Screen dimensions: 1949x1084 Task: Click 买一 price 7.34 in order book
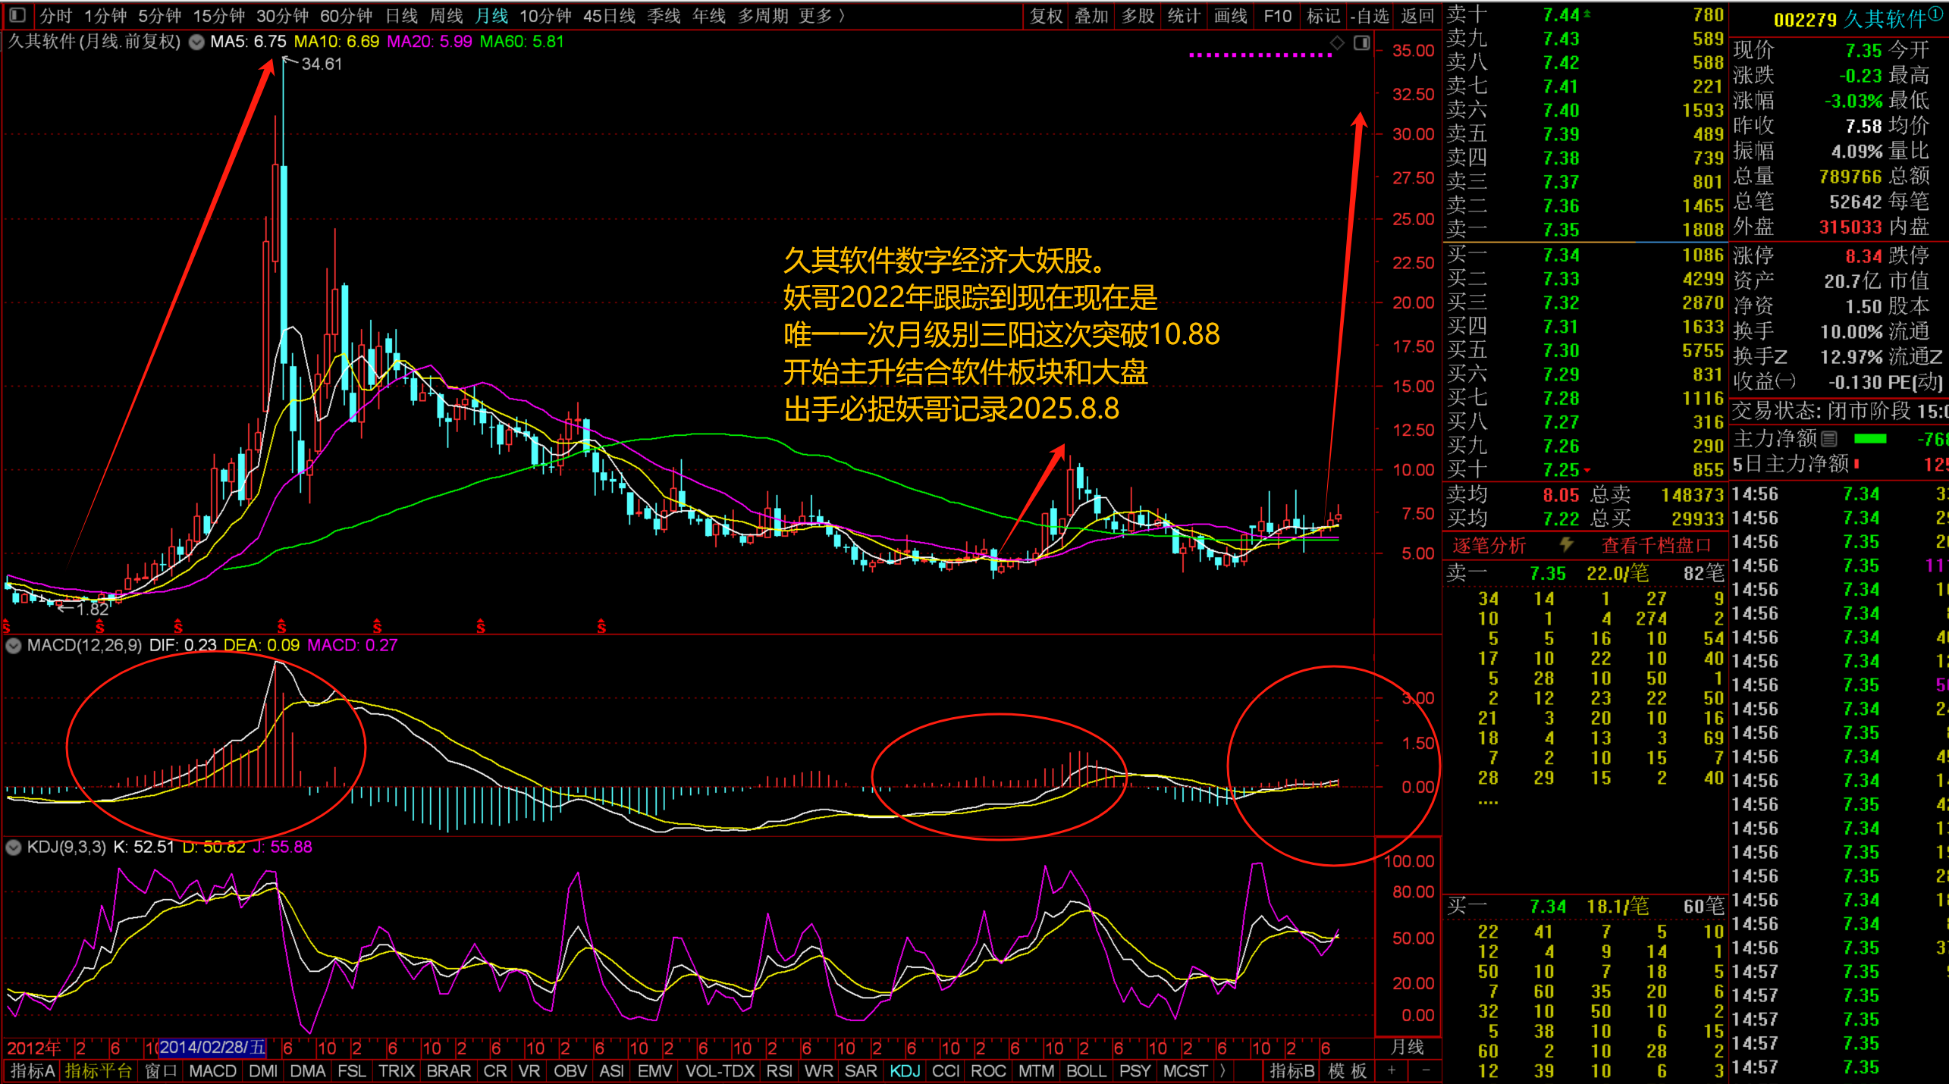pos(1561,255)
